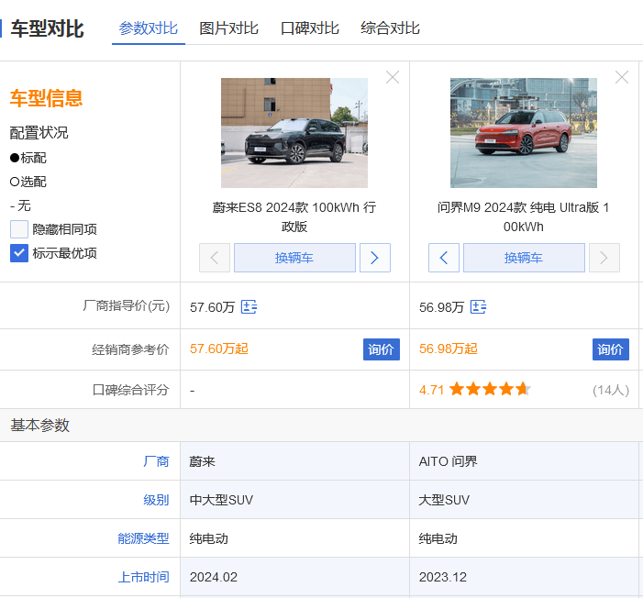Open the 蔚来ES8 car photo
The width and height of the screenshot is (643, 598).
pos(294,133)
